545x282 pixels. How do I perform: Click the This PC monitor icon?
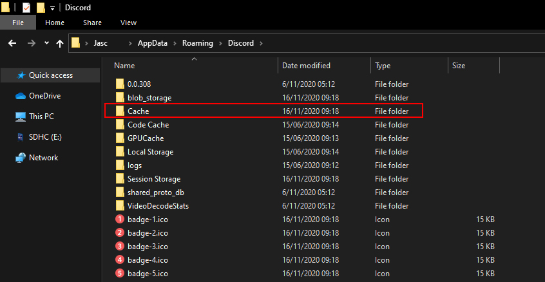21,117
